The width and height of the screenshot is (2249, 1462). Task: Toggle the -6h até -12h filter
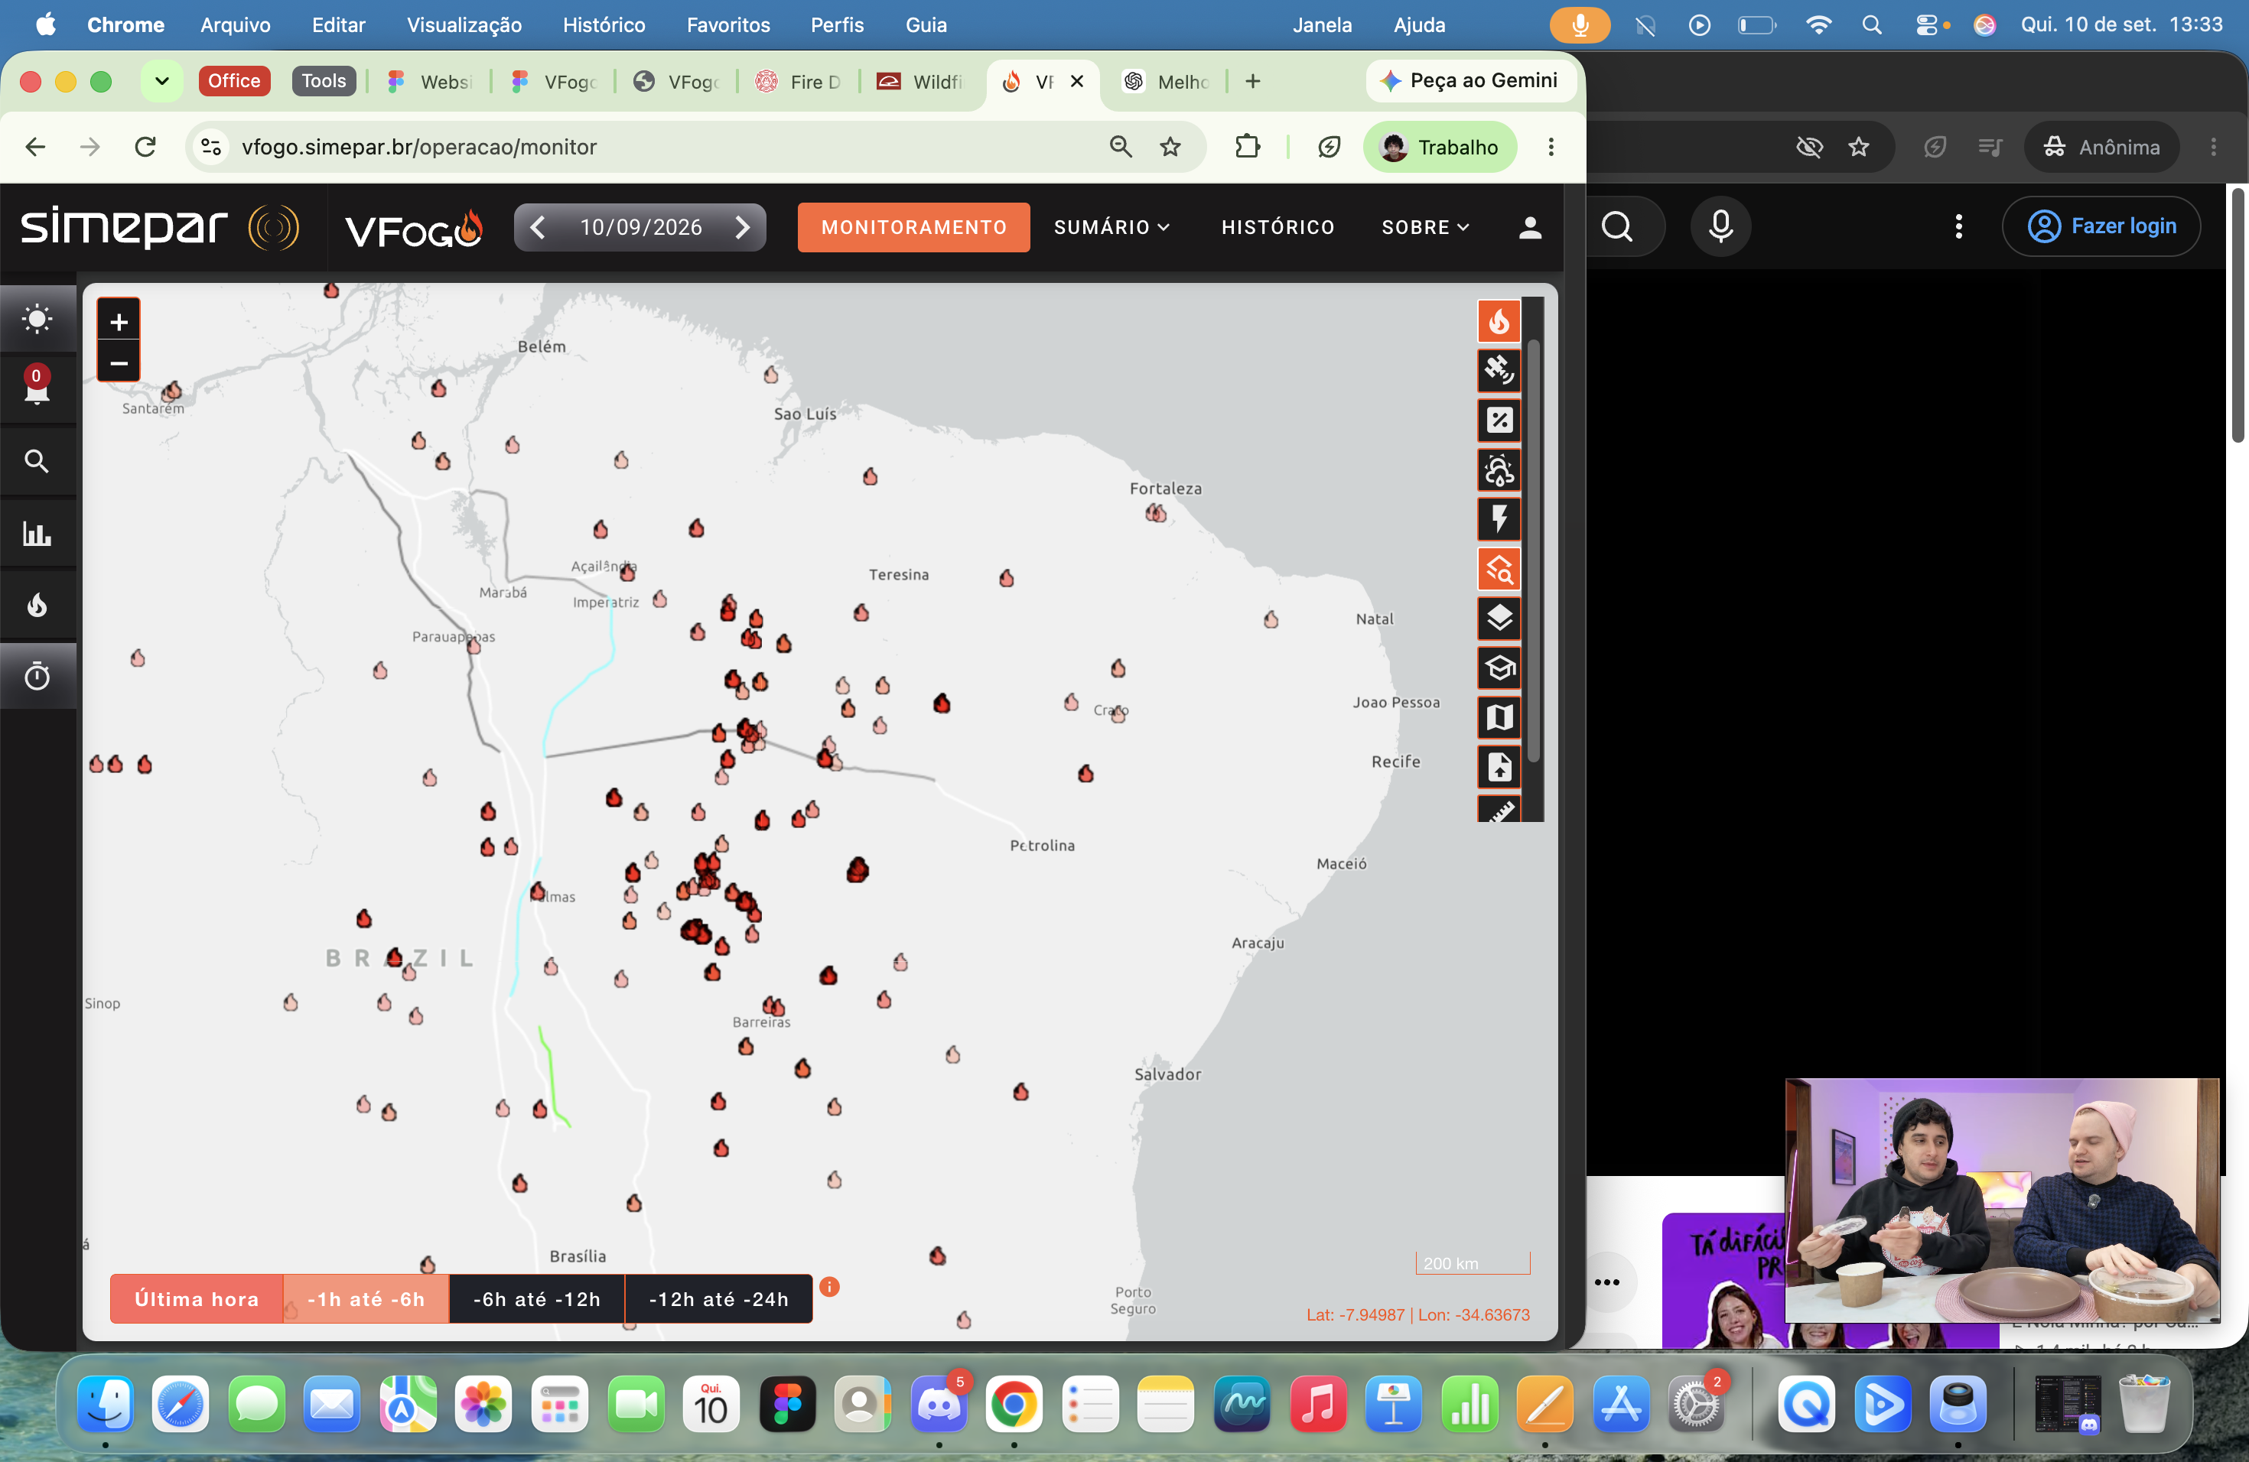pos(537,1298)
